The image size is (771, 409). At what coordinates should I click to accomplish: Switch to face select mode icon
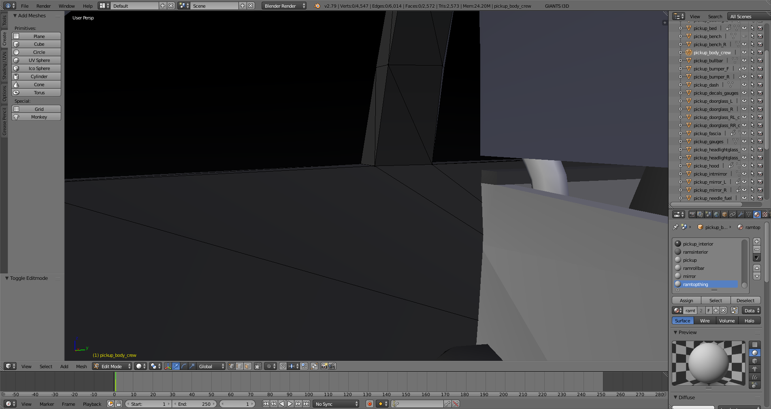pos(247,366)
